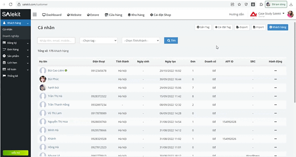Viewport: 296px width, 157px height.
Task: Open action menu for hạnh bùi row
Action: tap(275, 88)
